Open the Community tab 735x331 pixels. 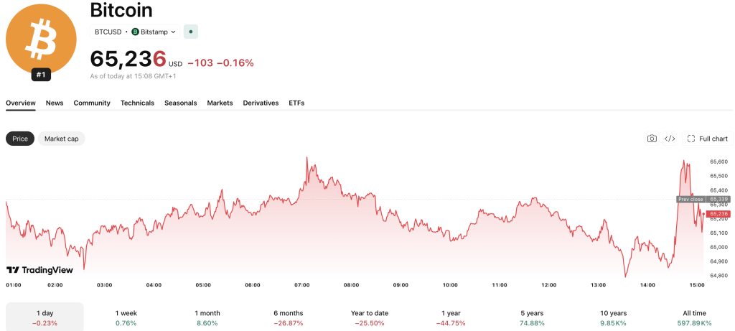pos(92,103)
